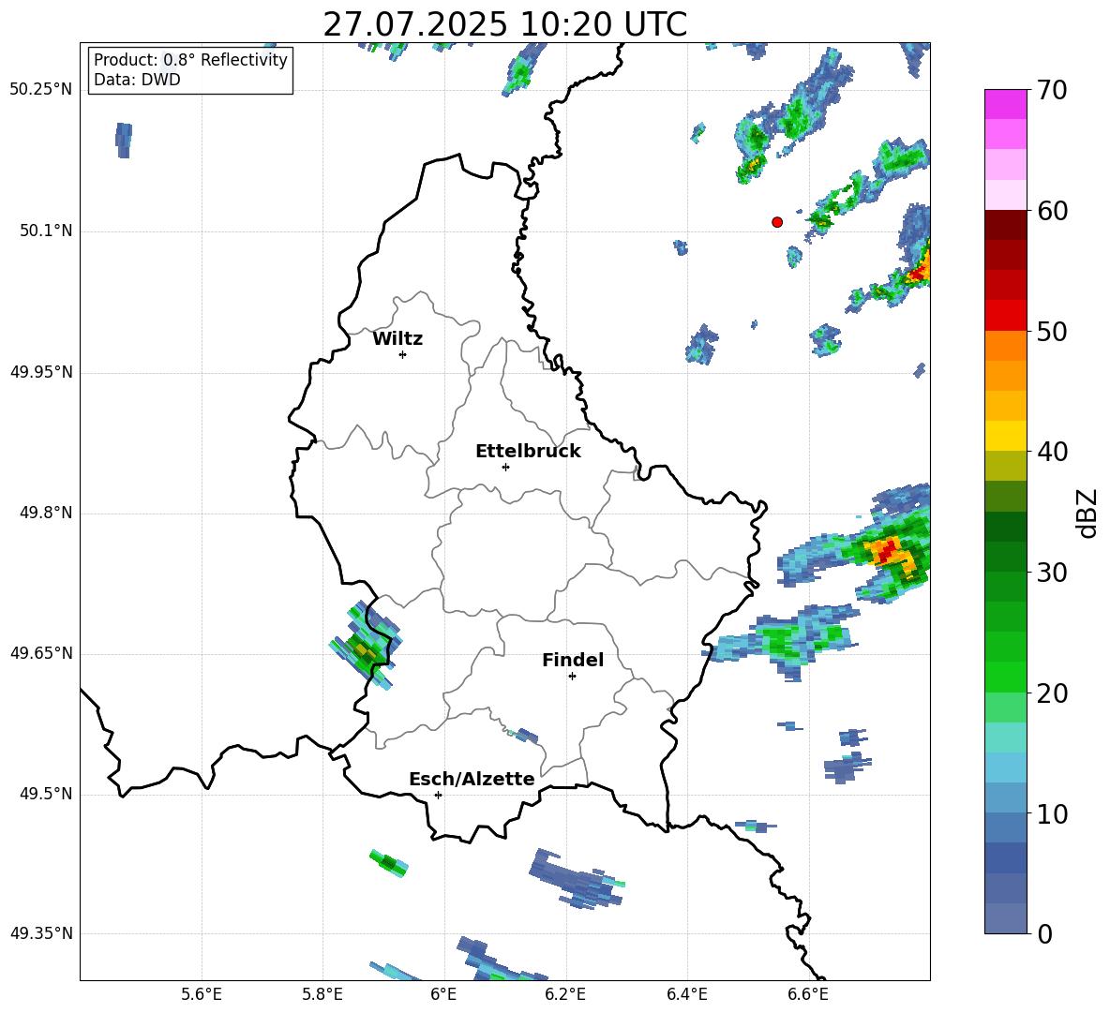
Task: Click the yellow colorbar segment above 40
Action: coord(1006,435)
